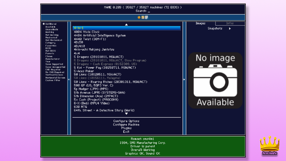Select the Favorites filter
This screenshot has height=161, width=286.
click(51, 46)
